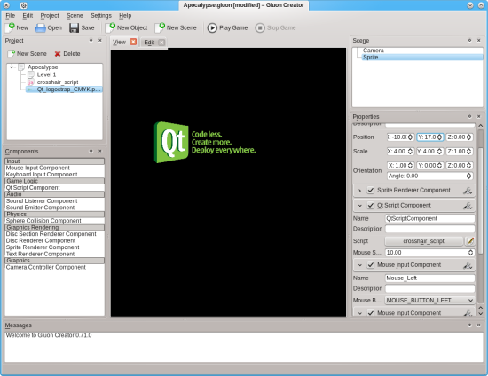Viewport: 488px width, 376px height.
Task: Click the window menu gear icon
Action: (x=24, y=5)
